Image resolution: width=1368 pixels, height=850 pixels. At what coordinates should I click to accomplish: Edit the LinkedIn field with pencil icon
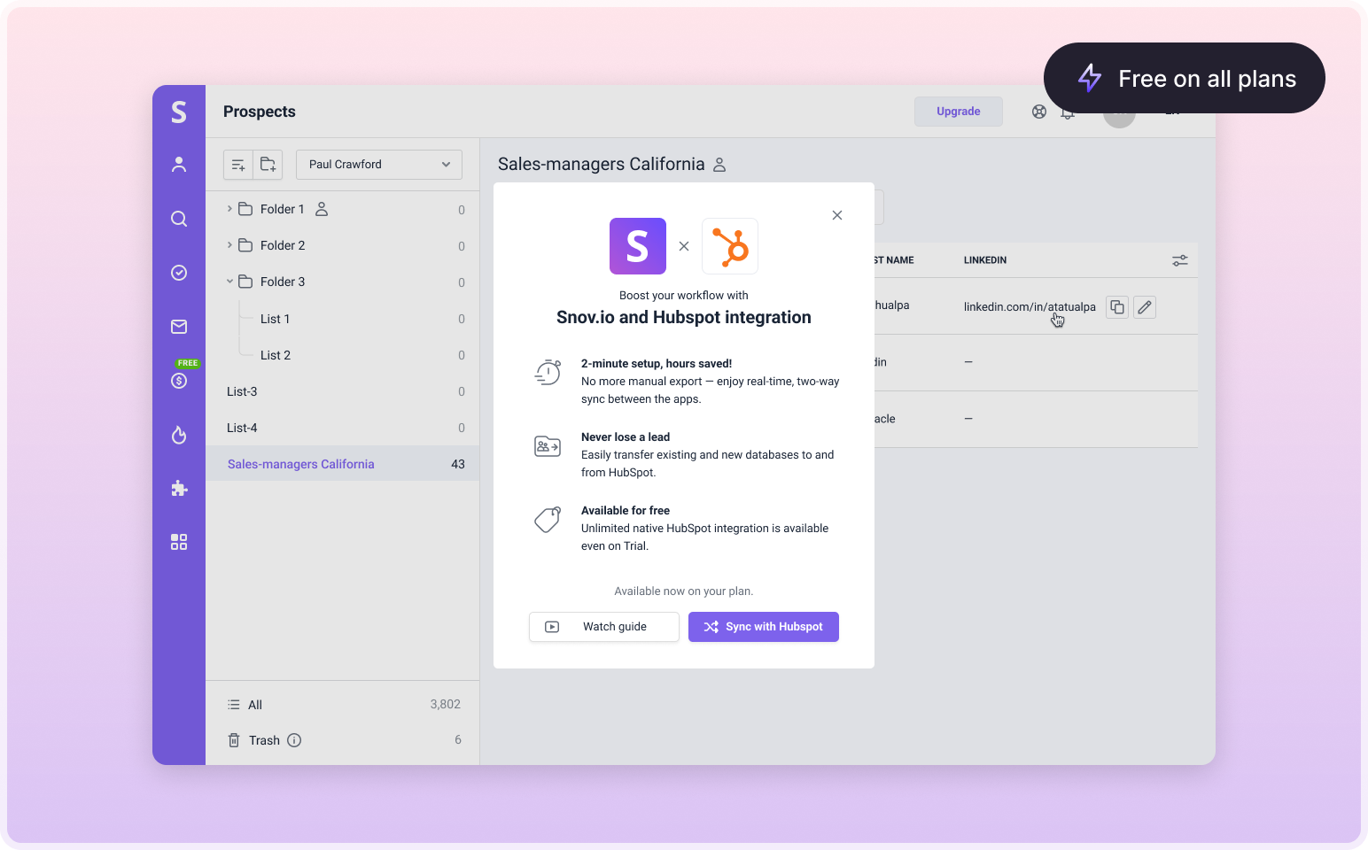pyautogui.click(x=1145, y=307)
